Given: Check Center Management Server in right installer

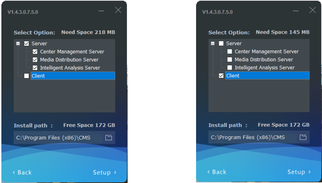Looking at the screenshot, I should 230,51.
